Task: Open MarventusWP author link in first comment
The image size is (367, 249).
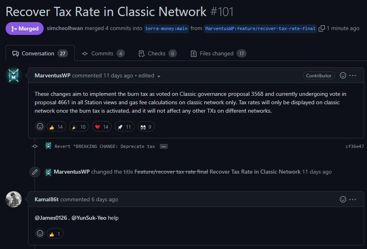Action: [x=52, y=75]
